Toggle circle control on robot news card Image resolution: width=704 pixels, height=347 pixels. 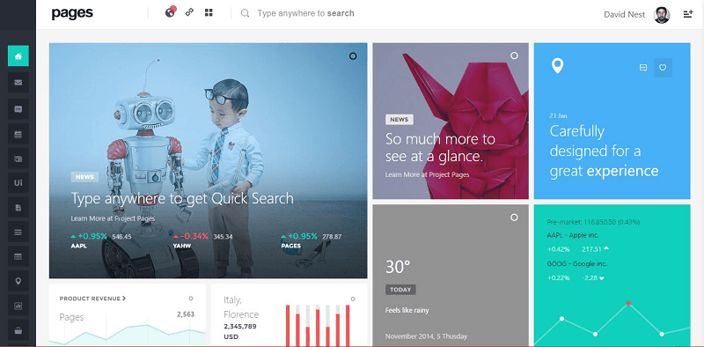pyautogui.click(x=353, y=56)
